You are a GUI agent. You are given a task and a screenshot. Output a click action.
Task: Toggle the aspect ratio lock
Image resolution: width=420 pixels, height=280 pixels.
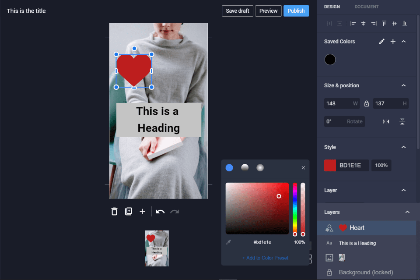coord(367,104)
